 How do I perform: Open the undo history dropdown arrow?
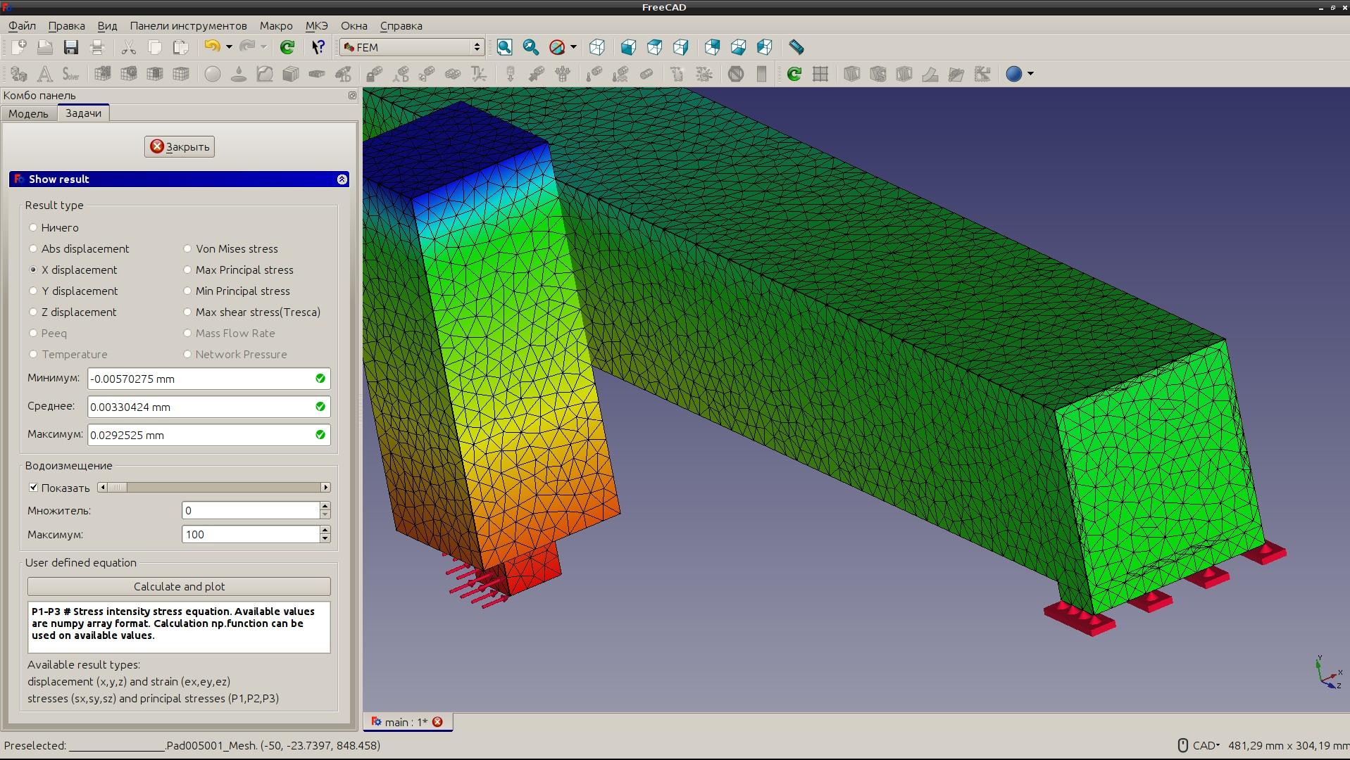pos(229,47)
